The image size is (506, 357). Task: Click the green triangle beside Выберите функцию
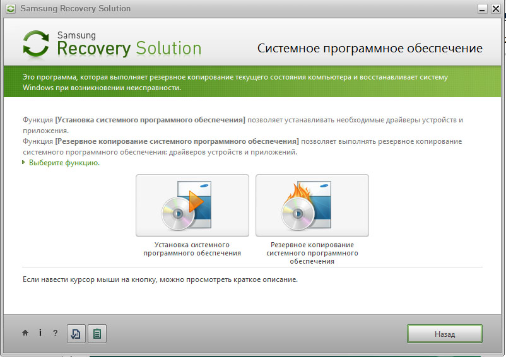(x=23, y=162)
